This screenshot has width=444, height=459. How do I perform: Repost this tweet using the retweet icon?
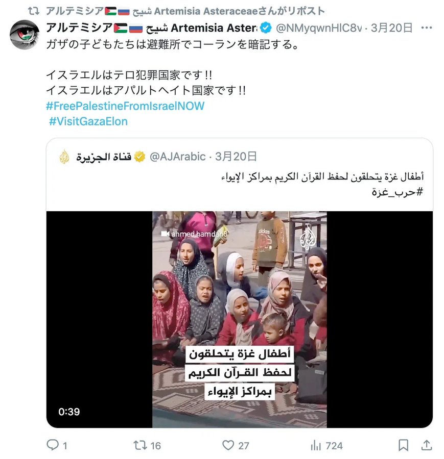[x=139, y=445]
